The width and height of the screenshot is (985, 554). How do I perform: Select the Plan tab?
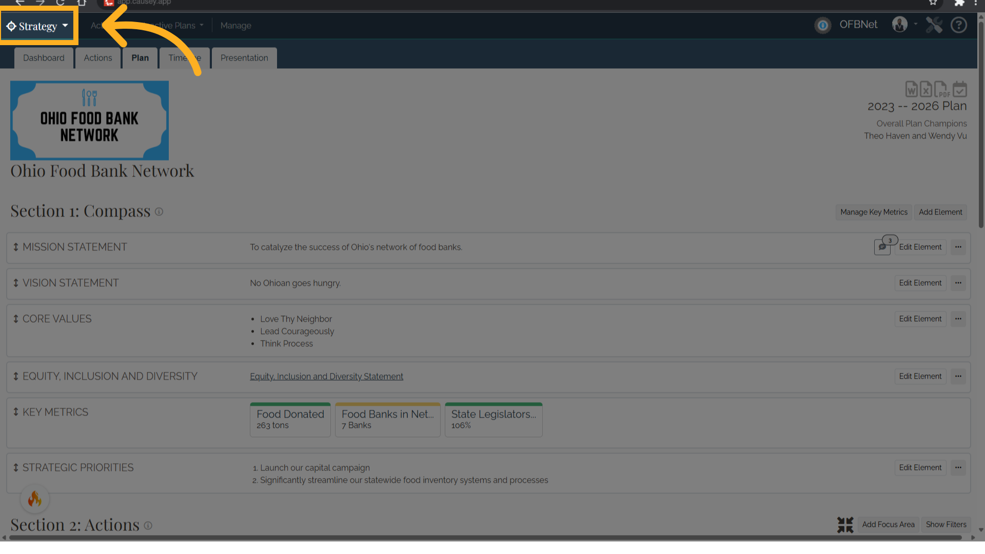[x=140, y=58]
